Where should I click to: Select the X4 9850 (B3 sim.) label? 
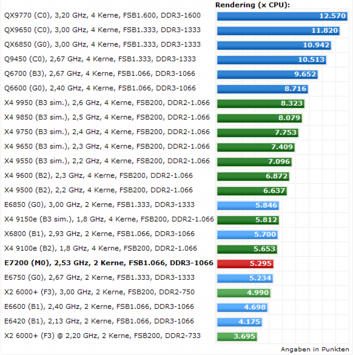tap(107, 118)
